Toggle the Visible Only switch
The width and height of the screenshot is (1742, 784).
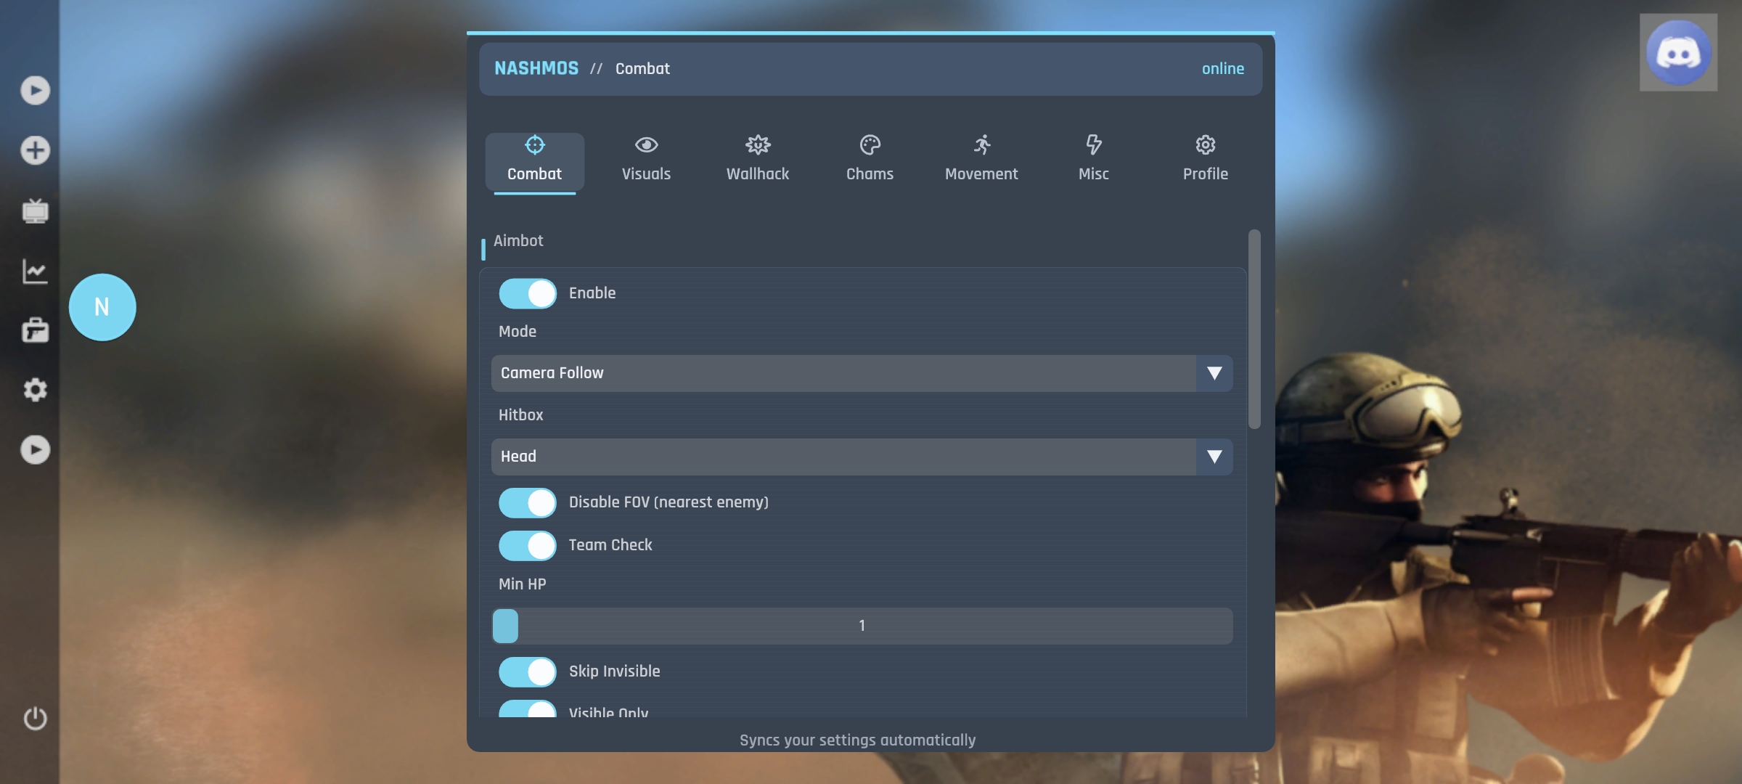coord(528,709)
